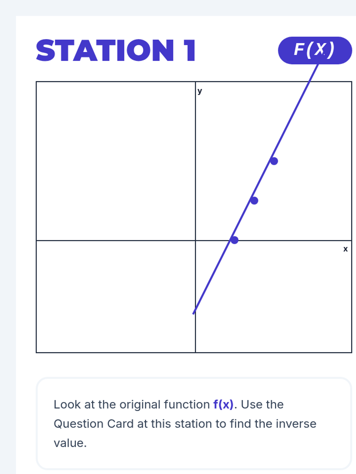Click the empty lower-left quadrant of the graph
The image size is (356, 474).
pyautogui.click(x=116, y=296)
